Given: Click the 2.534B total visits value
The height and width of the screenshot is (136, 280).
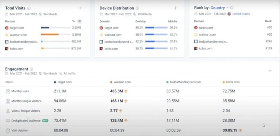Looking at the screenshot, I should pos(77,28).
